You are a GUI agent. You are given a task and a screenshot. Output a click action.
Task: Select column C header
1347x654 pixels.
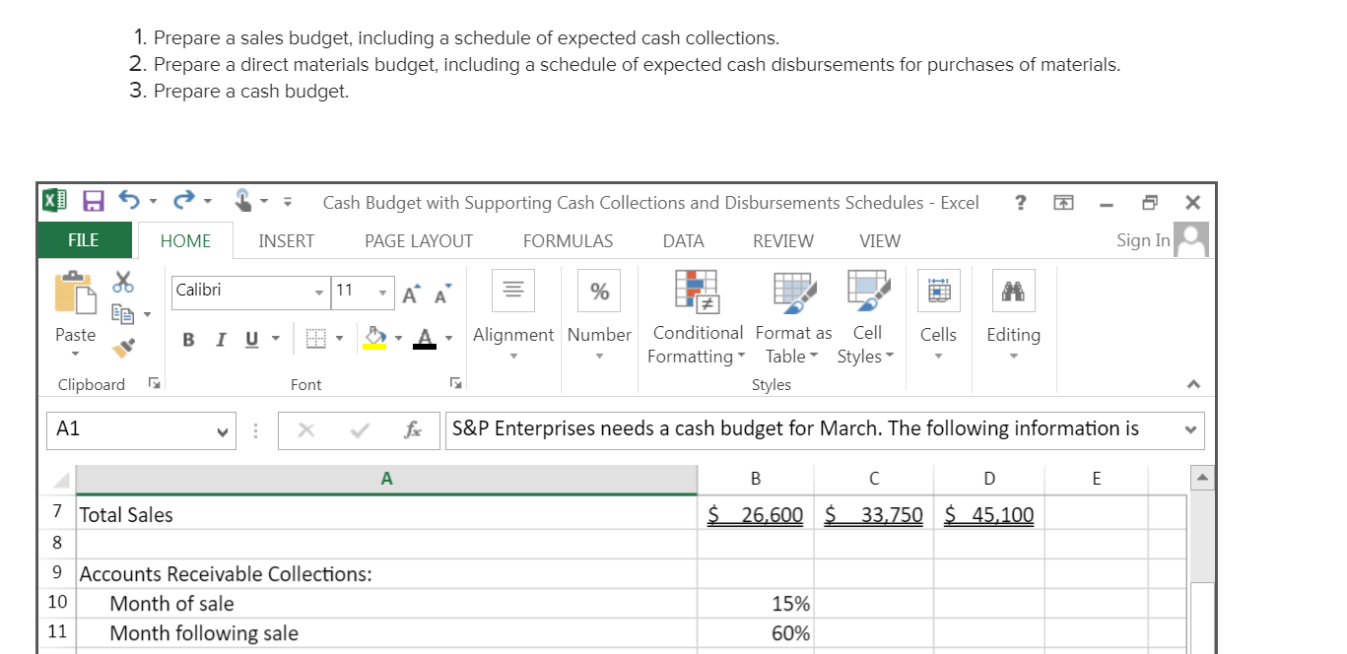tap(874, 480)
